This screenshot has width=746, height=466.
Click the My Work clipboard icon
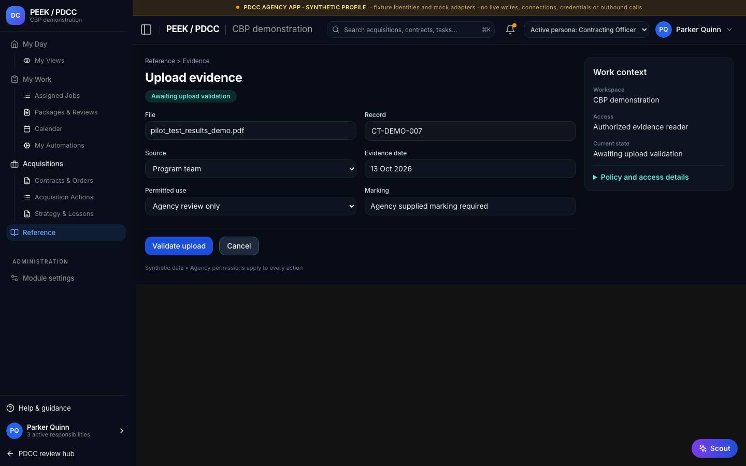15,79
